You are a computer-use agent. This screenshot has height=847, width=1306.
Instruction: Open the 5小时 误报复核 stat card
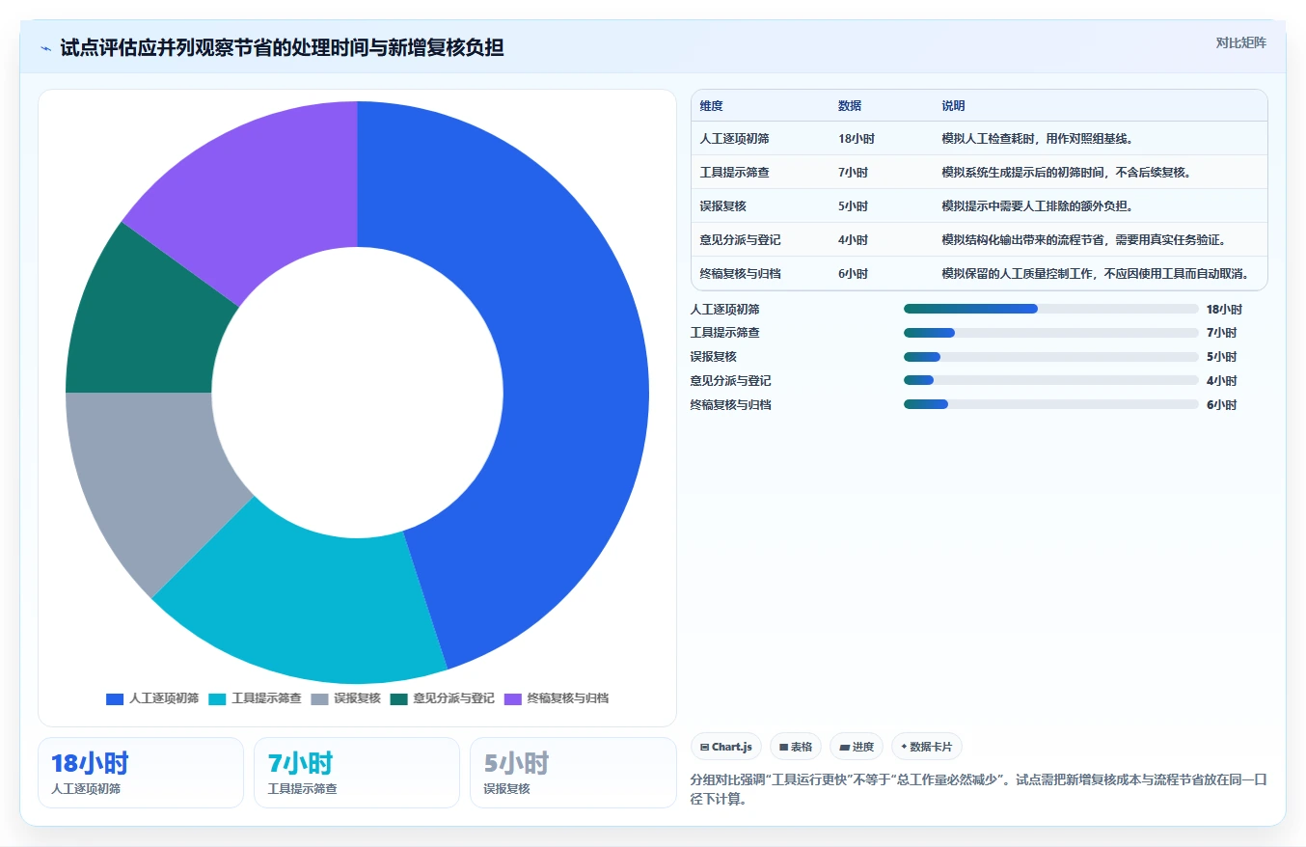coord(573,773)
